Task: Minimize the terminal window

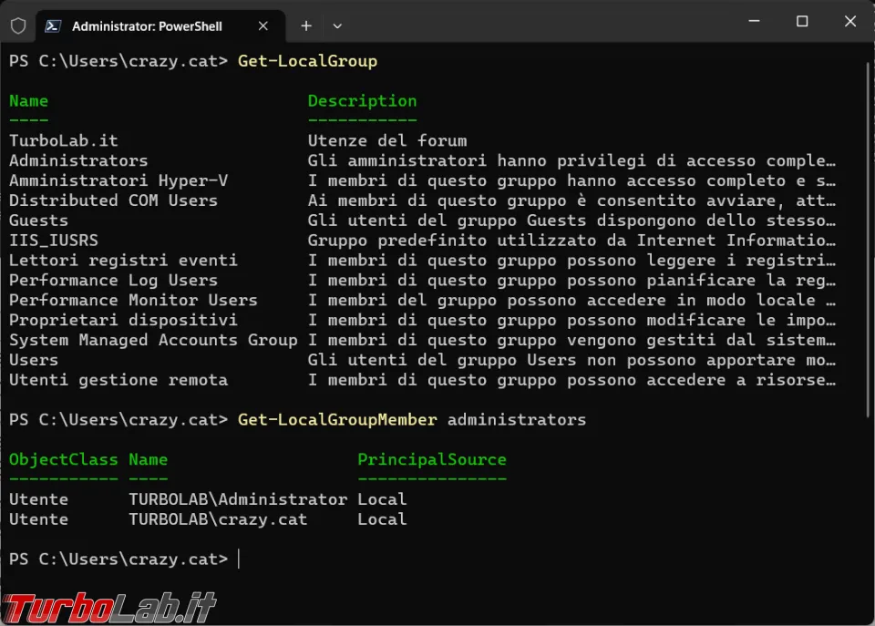Action: click(754, 21)
